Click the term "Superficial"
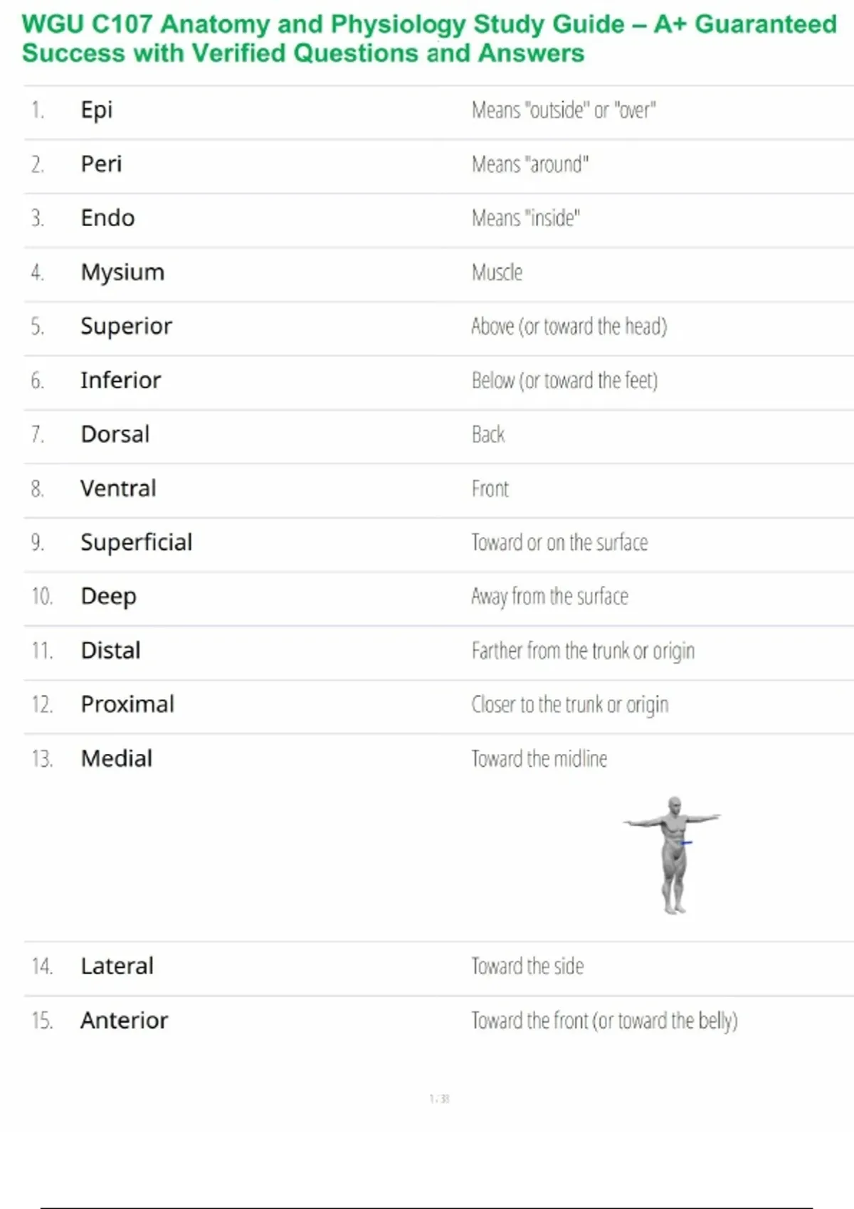Image resolution: width=854 pixels, height=1209 pixels. tap(136, 543)
